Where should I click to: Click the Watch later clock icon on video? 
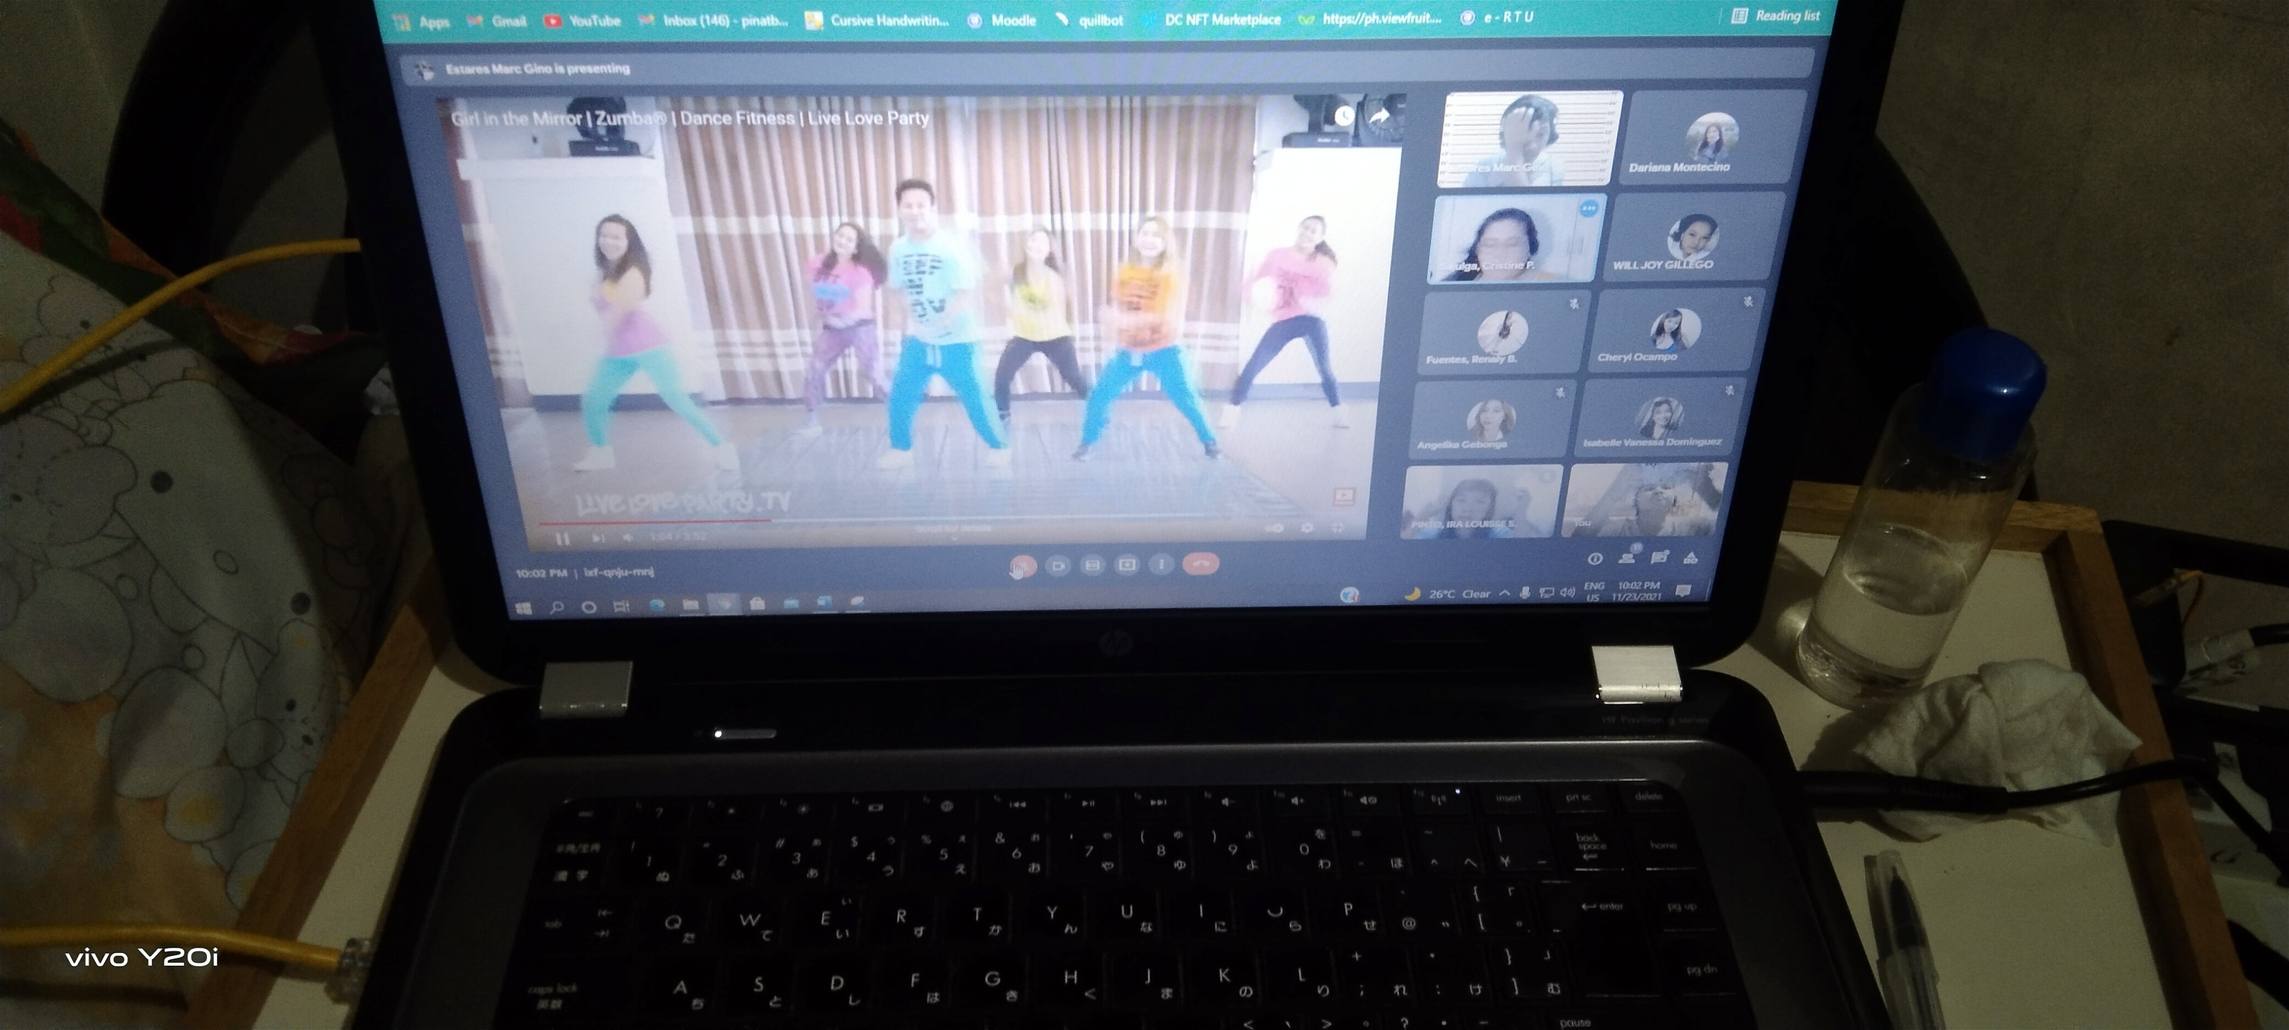(x=1343, y=116)
